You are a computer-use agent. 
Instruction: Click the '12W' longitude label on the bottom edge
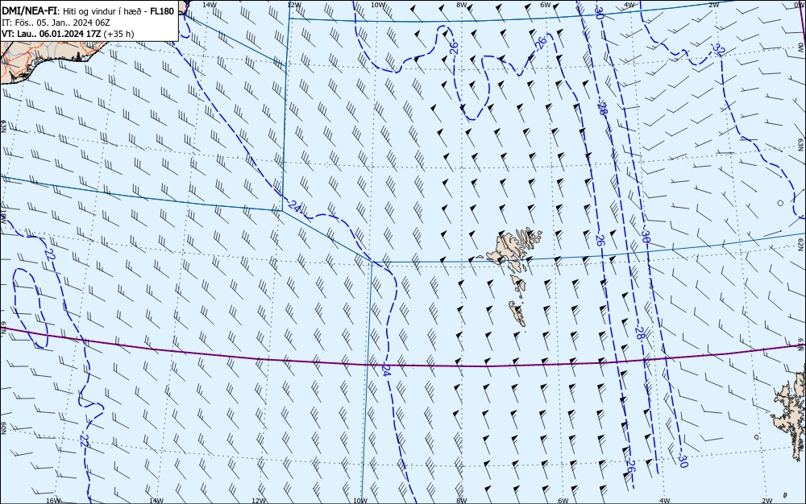(259, 501)
